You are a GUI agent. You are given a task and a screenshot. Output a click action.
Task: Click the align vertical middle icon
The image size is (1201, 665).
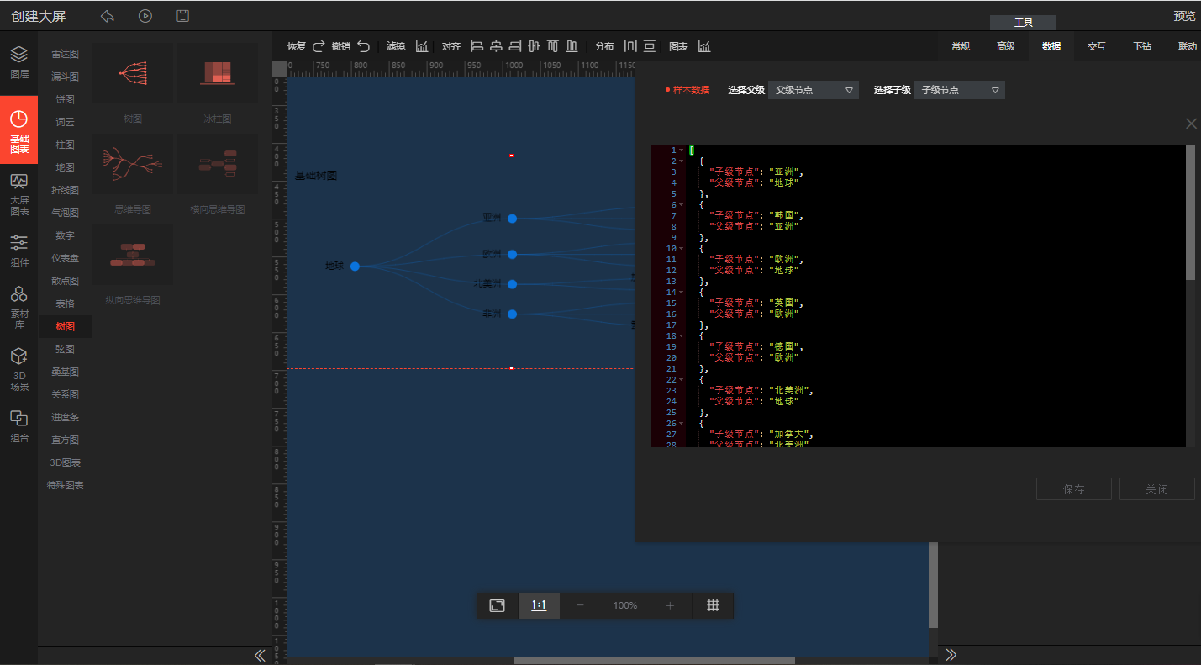click(535, 46)
